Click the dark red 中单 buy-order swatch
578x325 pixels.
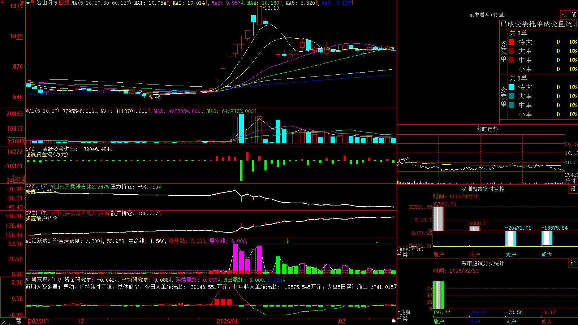point(512,60)
